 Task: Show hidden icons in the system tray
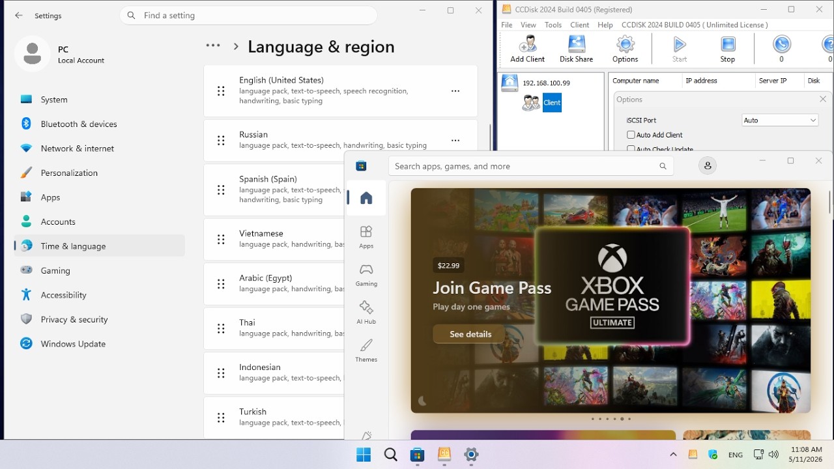pos(673,455)
